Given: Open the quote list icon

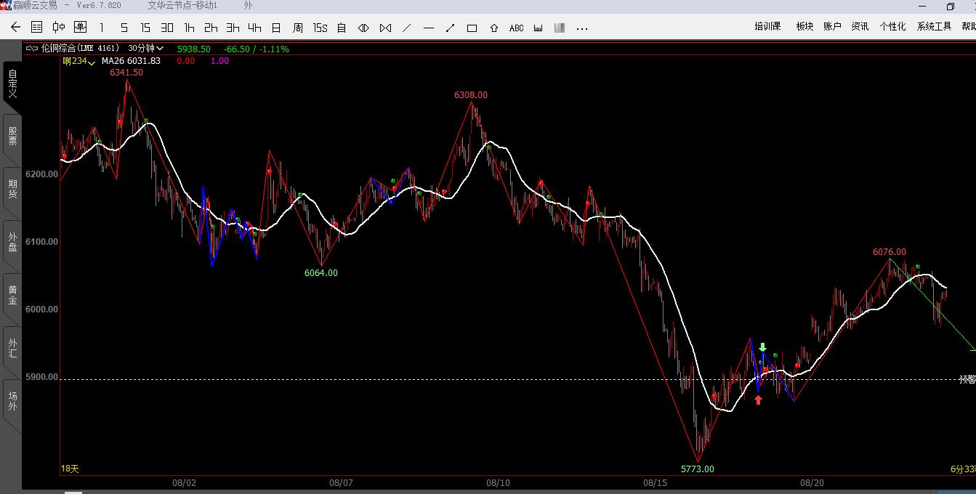Looking at the screenshot, I should pos(37,28).
